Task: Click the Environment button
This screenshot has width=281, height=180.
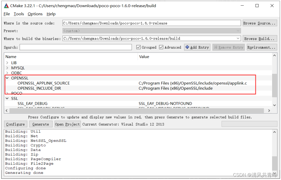Action: click(x=262, y=47)
